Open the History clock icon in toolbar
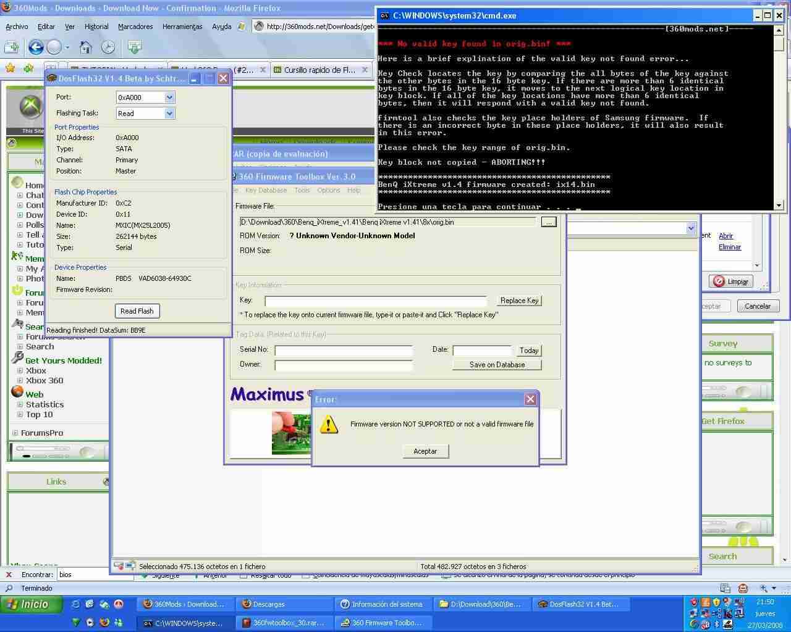Viewport: 791px width, 632px height. coord(108,47)
